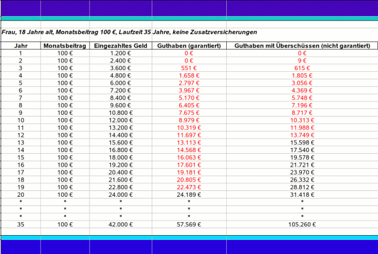Click the red value 615 €
Screen dimensions: 378x254
point(302,68)
